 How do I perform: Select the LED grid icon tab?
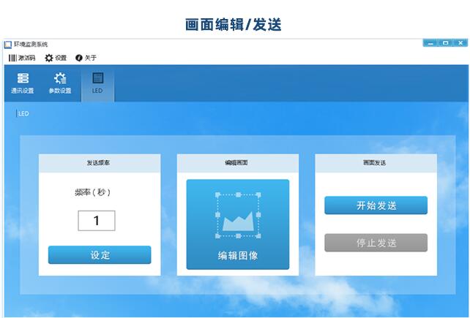pos(97,78)
